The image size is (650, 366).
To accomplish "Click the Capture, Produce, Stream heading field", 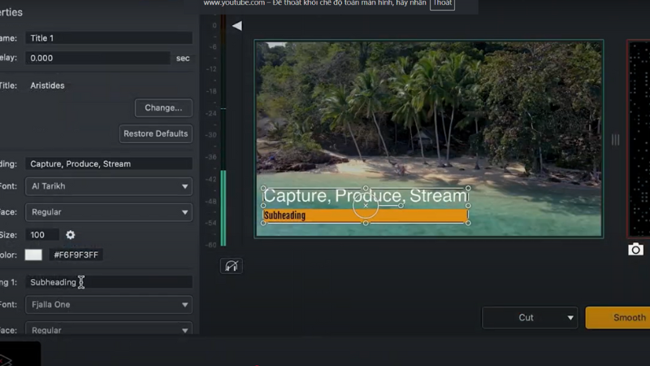I will click(x=109, y=164).
